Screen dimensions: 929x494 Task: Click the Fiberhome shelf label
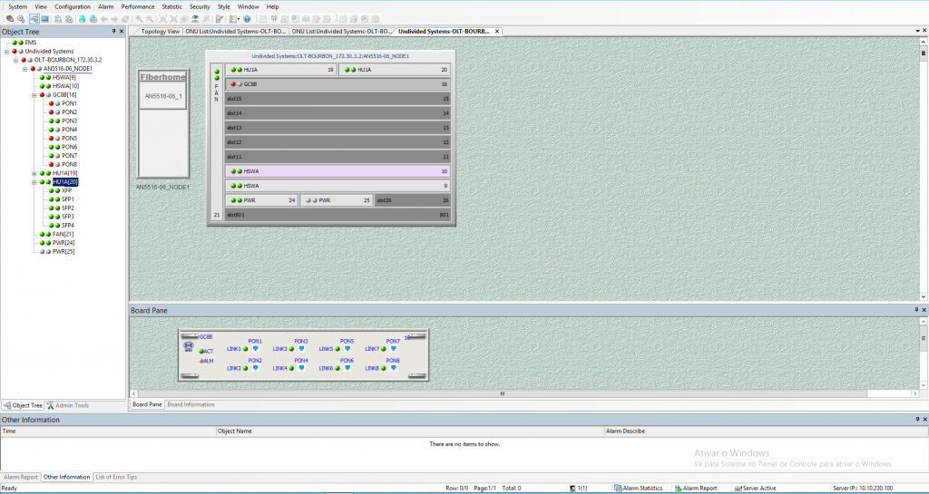[162, 77]
